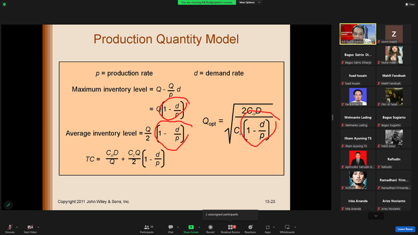Viewport: 418px width, 235px height.
Task: Click the Leave Room button
Action: click(x=405, y=229)
